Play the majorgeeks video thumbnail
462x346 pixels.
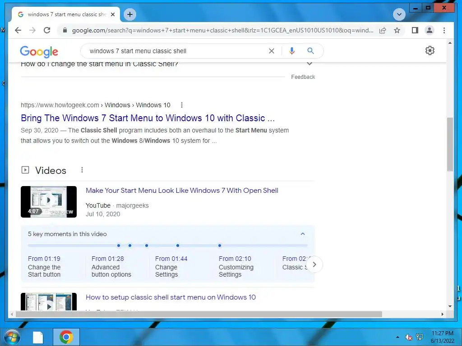click(49, 202)
